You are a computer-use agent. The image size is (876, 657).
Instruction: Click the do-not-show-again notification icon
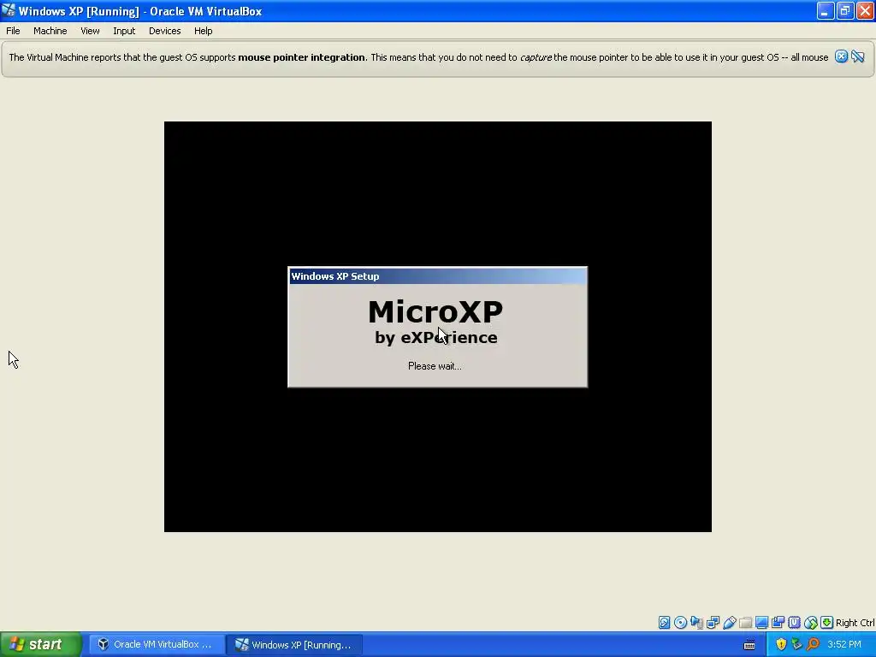(857, 56)
